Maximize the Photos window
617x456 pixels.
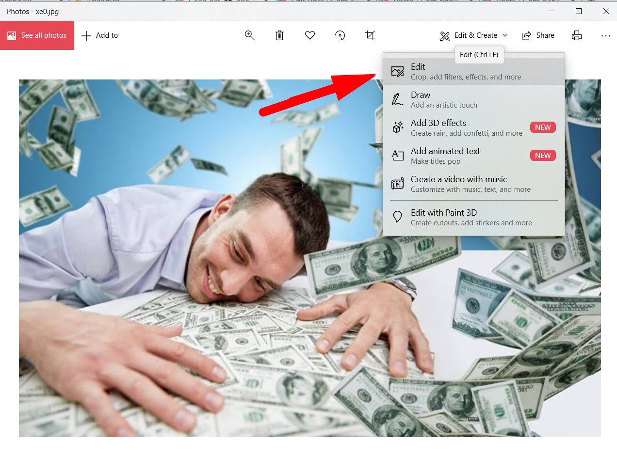[578, 11]
